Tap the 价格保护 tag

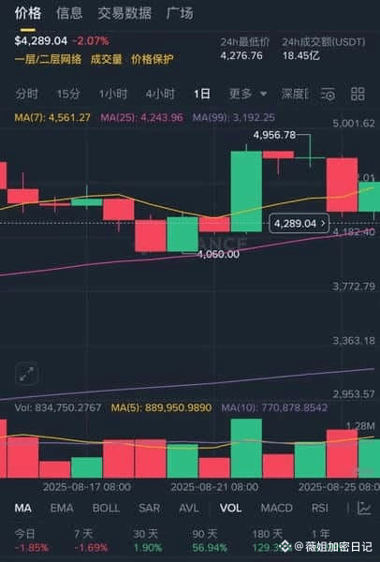click(153, 59)
